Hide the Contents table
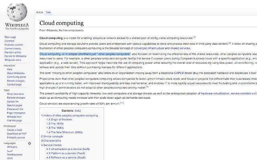Viewport: 257px width, 160px height. (x=78, y=110)
